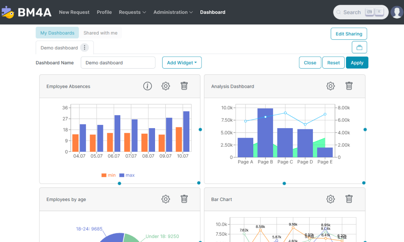
Task: Click Employee Absences corner resize handle
Action: point(199,183)
